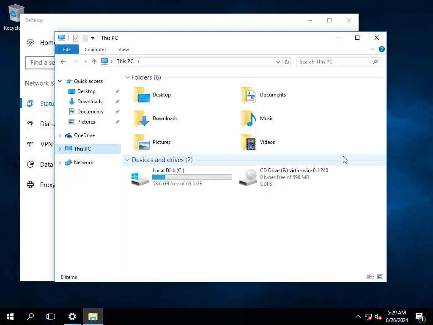
Task: Expand the Network tree node
Action: point(60,162)
